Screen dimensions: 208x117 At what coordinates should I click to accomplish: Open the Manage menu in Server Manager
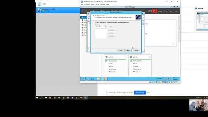coord(160,11)
